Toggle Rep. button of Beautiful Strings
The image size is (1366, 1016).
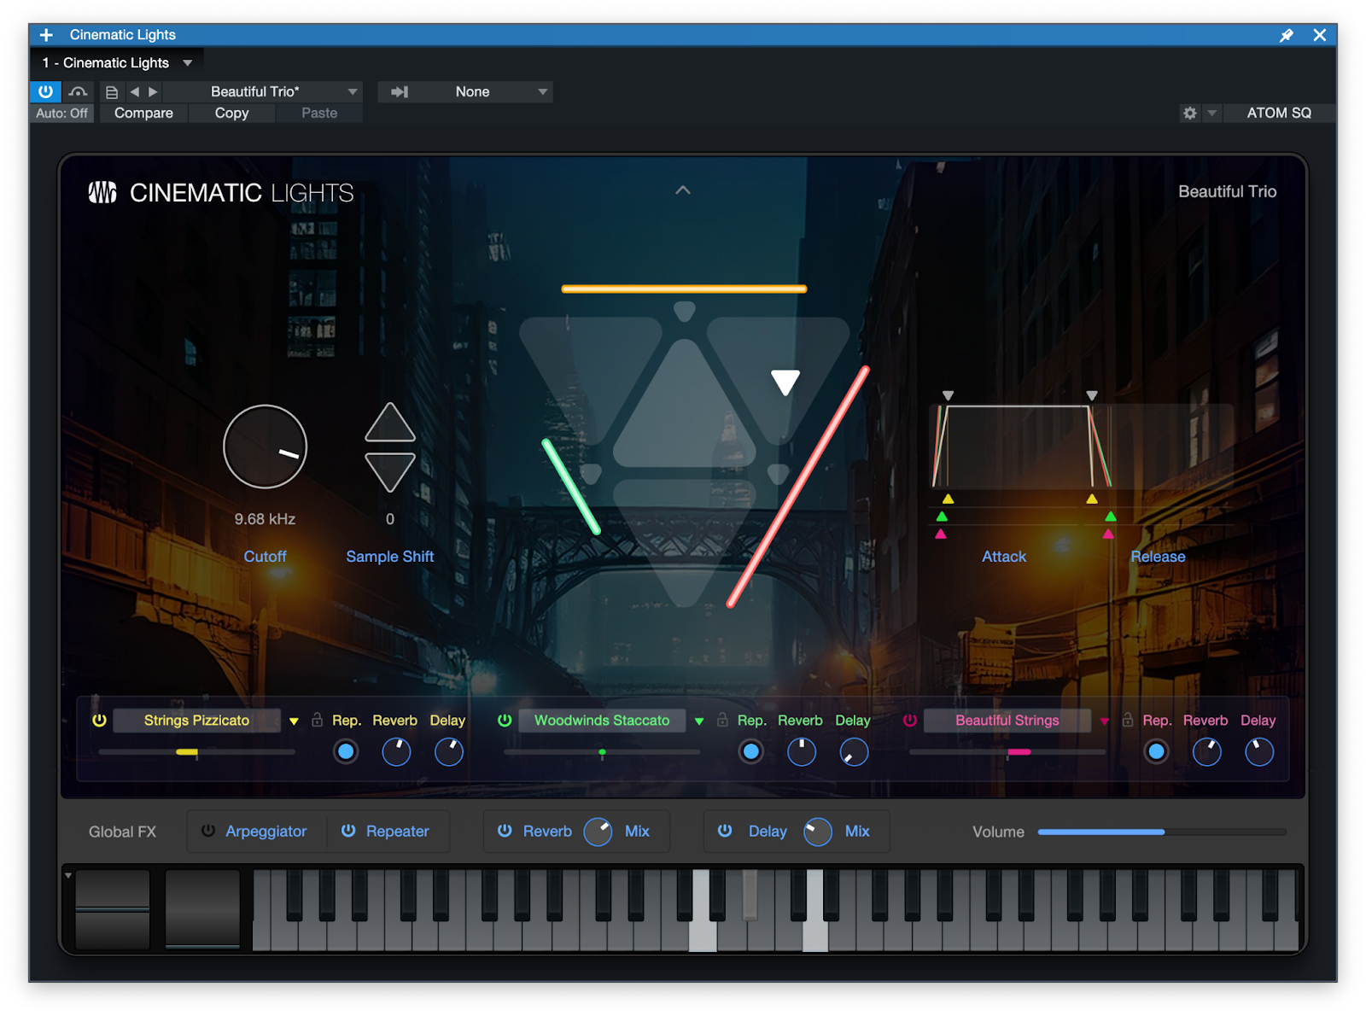pyautogui.click(x=1157, y=751)
